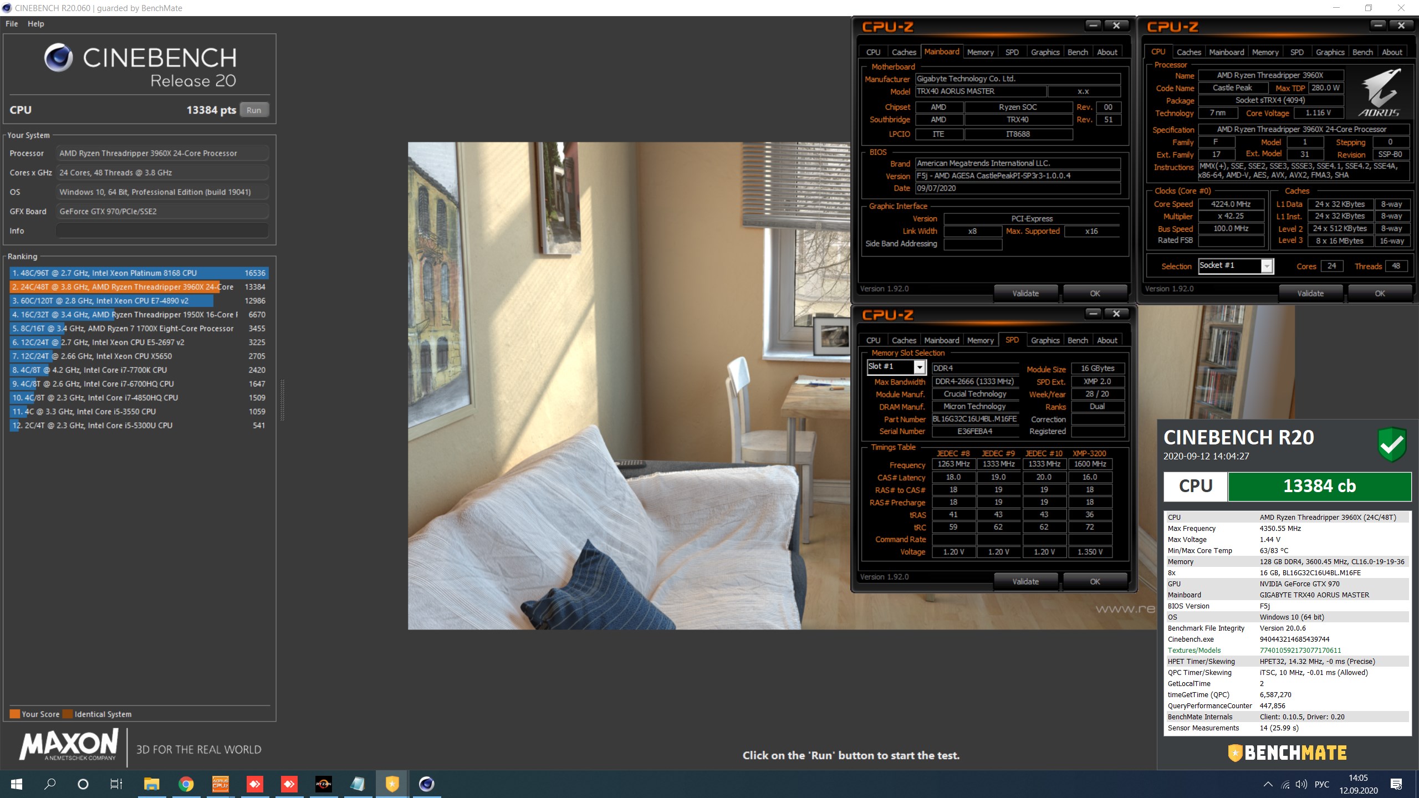Click OK in CPU-Z Mainboard window
Viewport: 1419px width, 798px height.
pos(1095,294)
